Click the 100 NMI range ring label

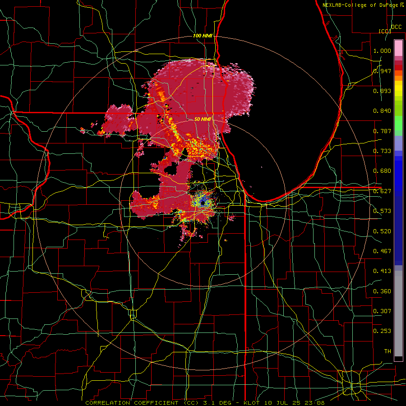[x=203, y=36]
